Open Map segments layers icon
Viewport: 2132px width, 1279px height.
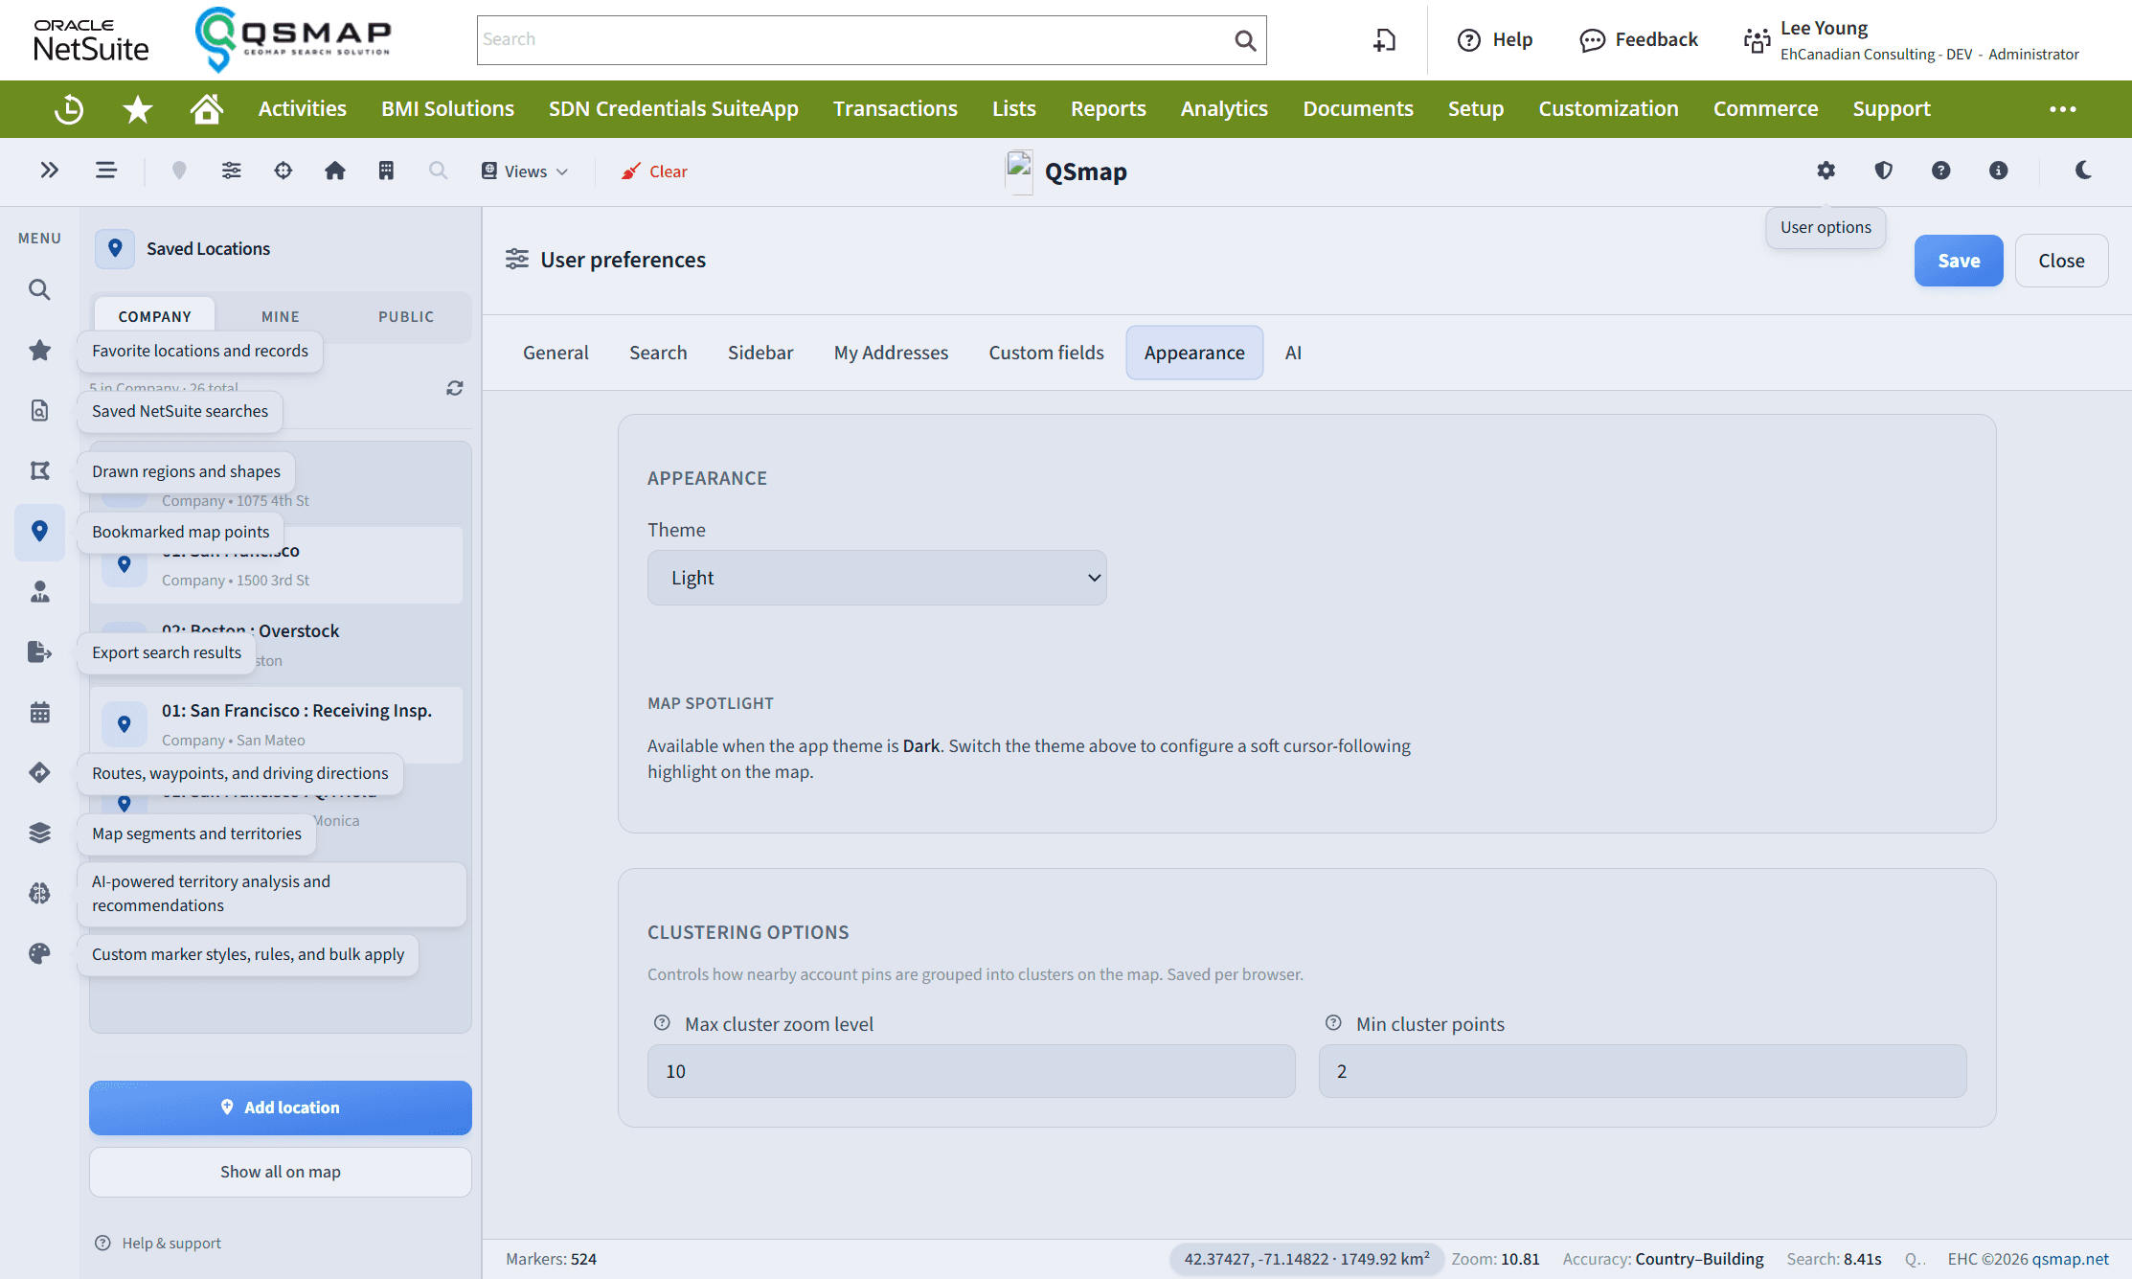(x=39, y=833)
